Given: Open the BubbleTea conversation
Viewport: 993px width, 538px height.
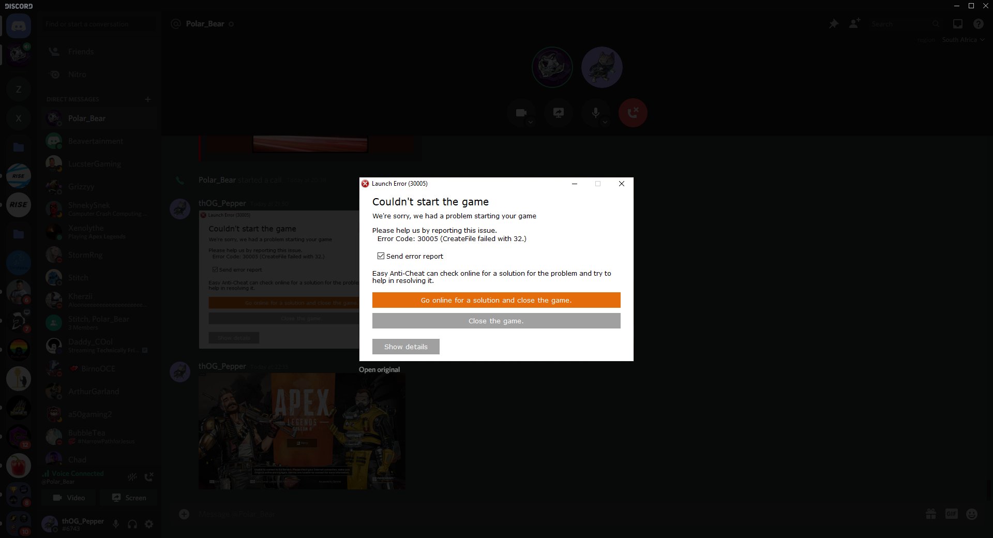Looking at the screenshot, I should pyautogui.click(x=98, y=437).
